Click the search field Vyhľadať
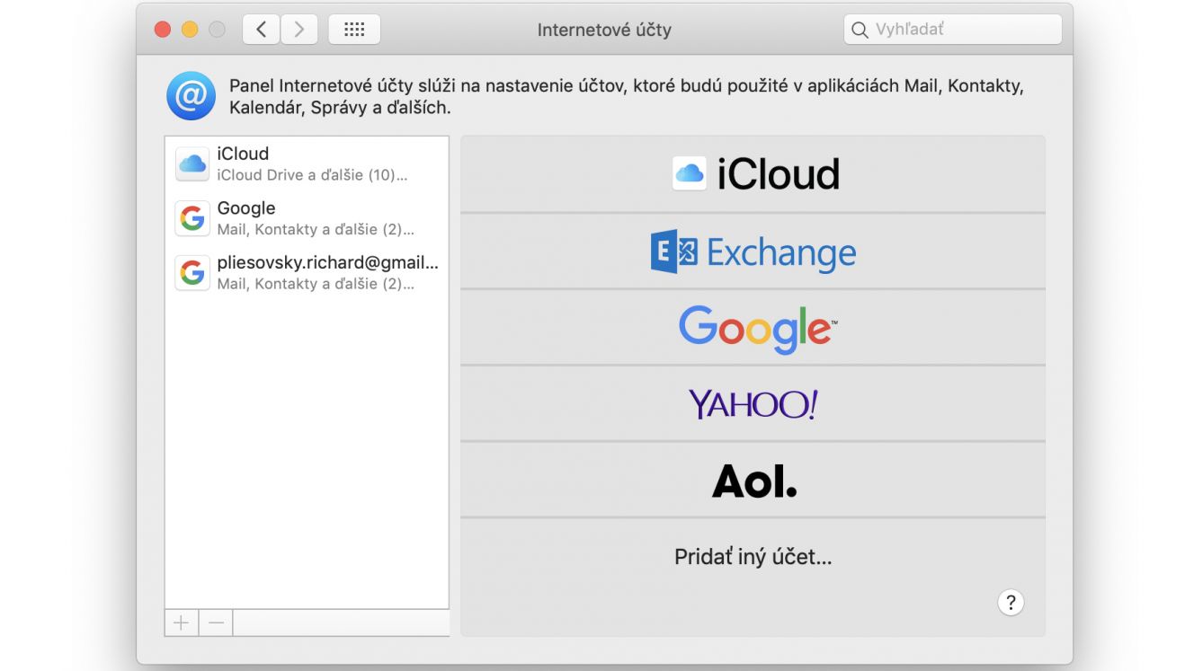Screen dimensions: 1194x671 click(952, 30)
